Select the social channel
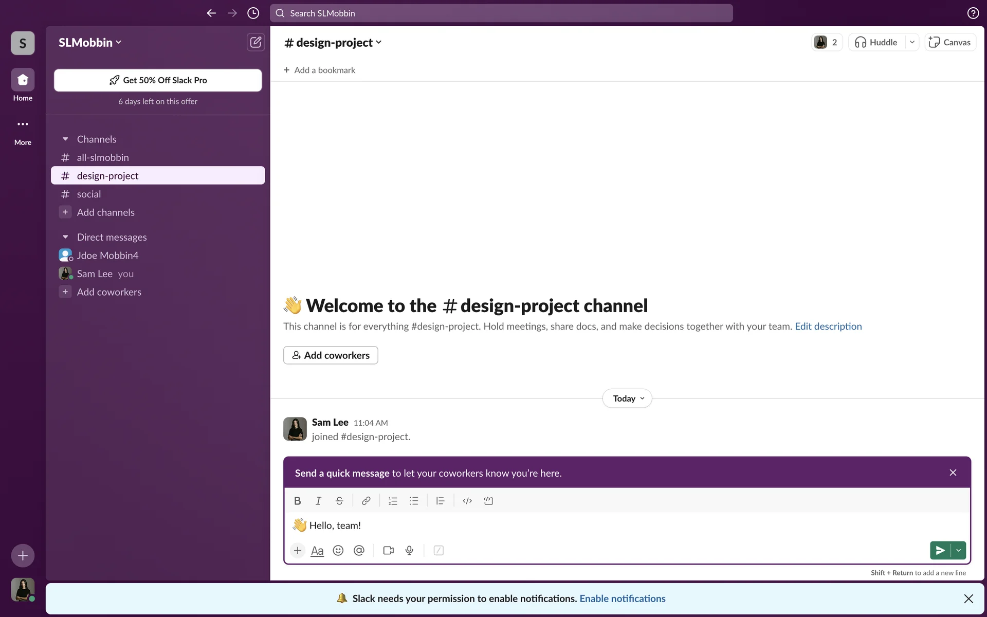 [89, 194]
